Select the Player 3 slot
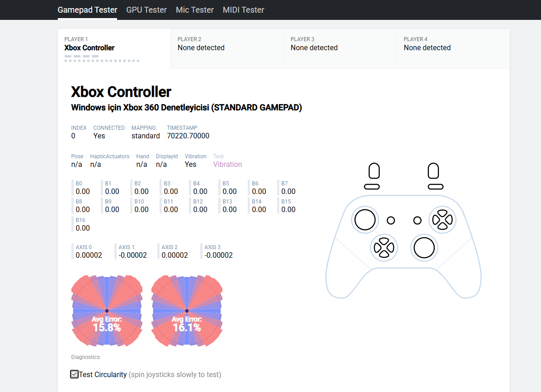Image resolution: width=541 pixels, height=392 pixels. pyautogui.click(x=340, y=49)
